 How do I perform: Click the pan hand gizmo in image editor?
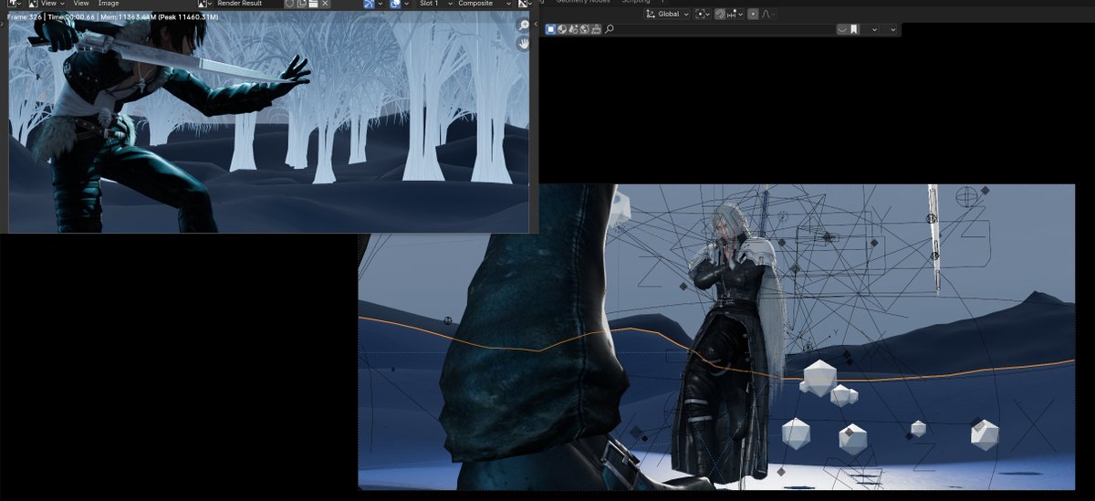(526, 43)
